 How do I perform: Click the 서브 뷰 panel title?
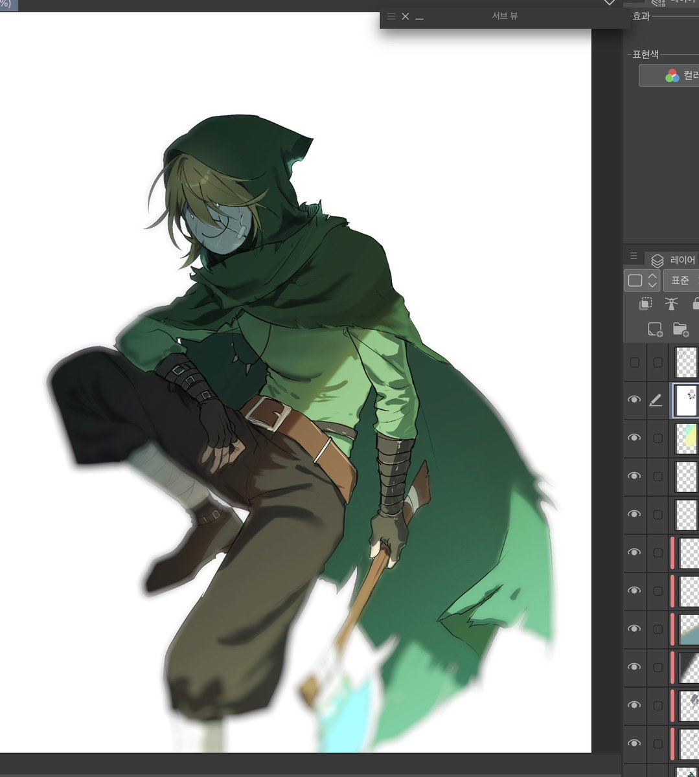505,16
